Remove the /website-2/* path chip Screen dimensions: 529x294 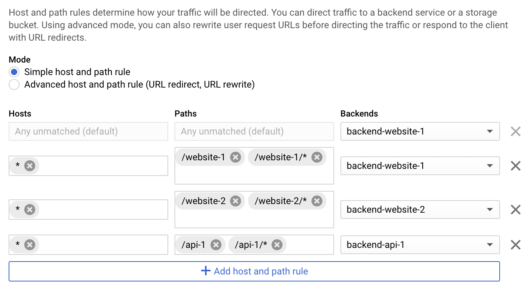(x=317, y=201)
